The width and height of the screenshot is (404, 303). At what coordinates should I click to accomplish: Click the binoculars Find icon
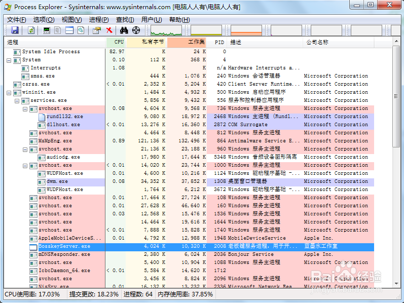[124, 30]
